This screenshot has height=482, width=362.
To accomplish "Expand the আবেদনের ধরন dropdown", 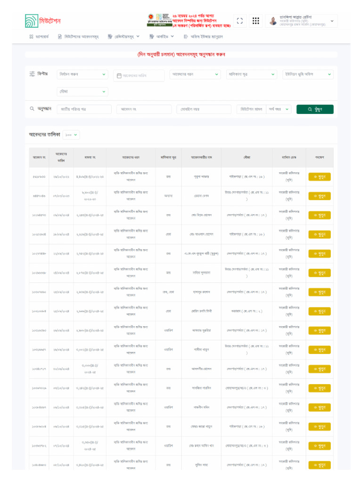I will point(195,74).
